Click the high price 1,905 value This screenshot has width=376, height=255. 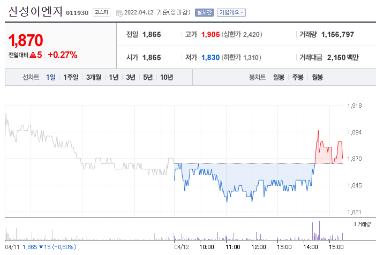[210, 34]
